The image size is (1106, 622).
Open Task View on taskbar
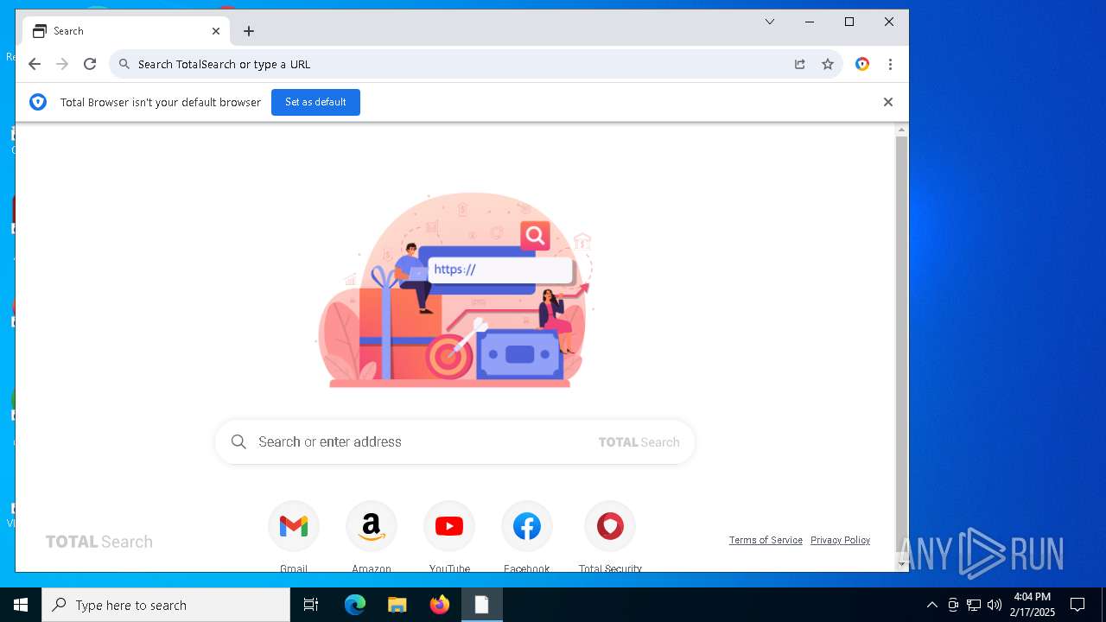pos(311,605)
